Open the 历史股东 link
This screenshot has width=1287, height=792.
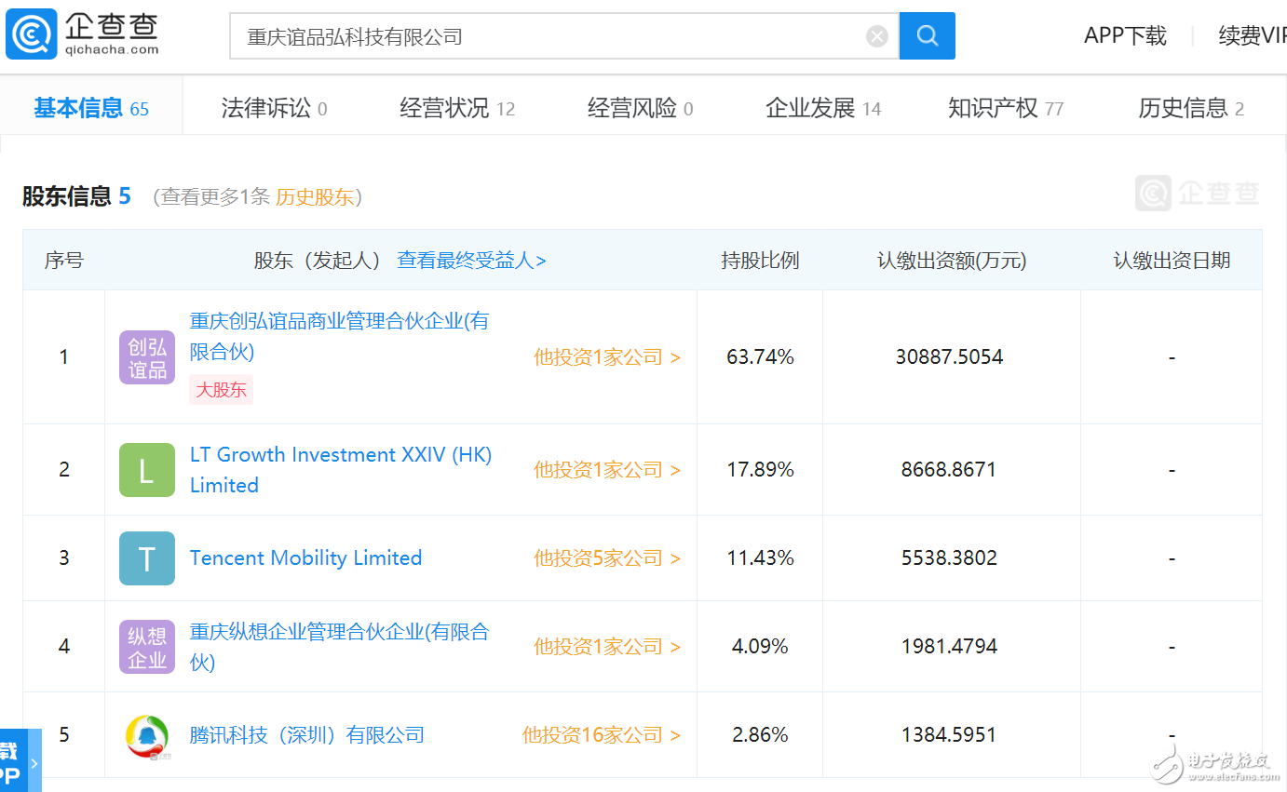click(x=316, y=197)
